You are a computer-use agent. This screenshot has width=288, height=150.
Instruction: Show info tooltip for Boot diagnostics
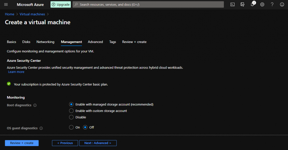35,105
